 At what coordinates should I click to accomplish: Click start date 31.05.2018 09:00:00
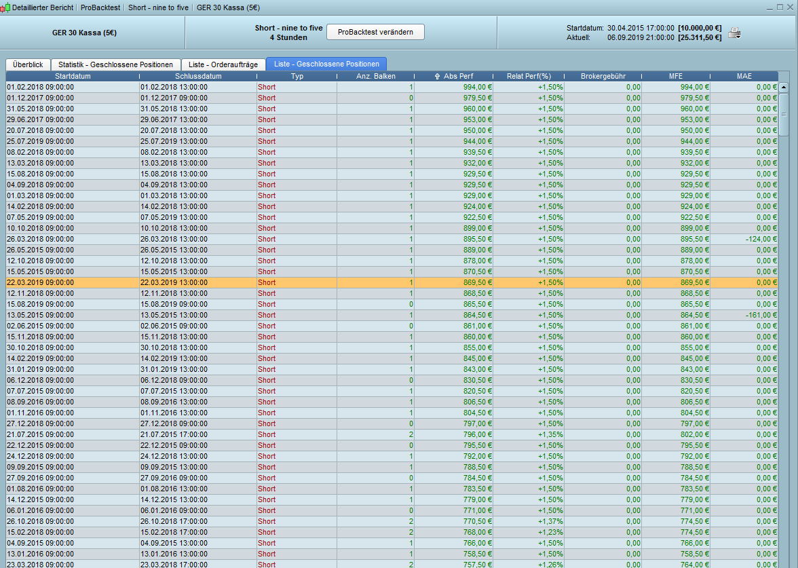point(40,109)
